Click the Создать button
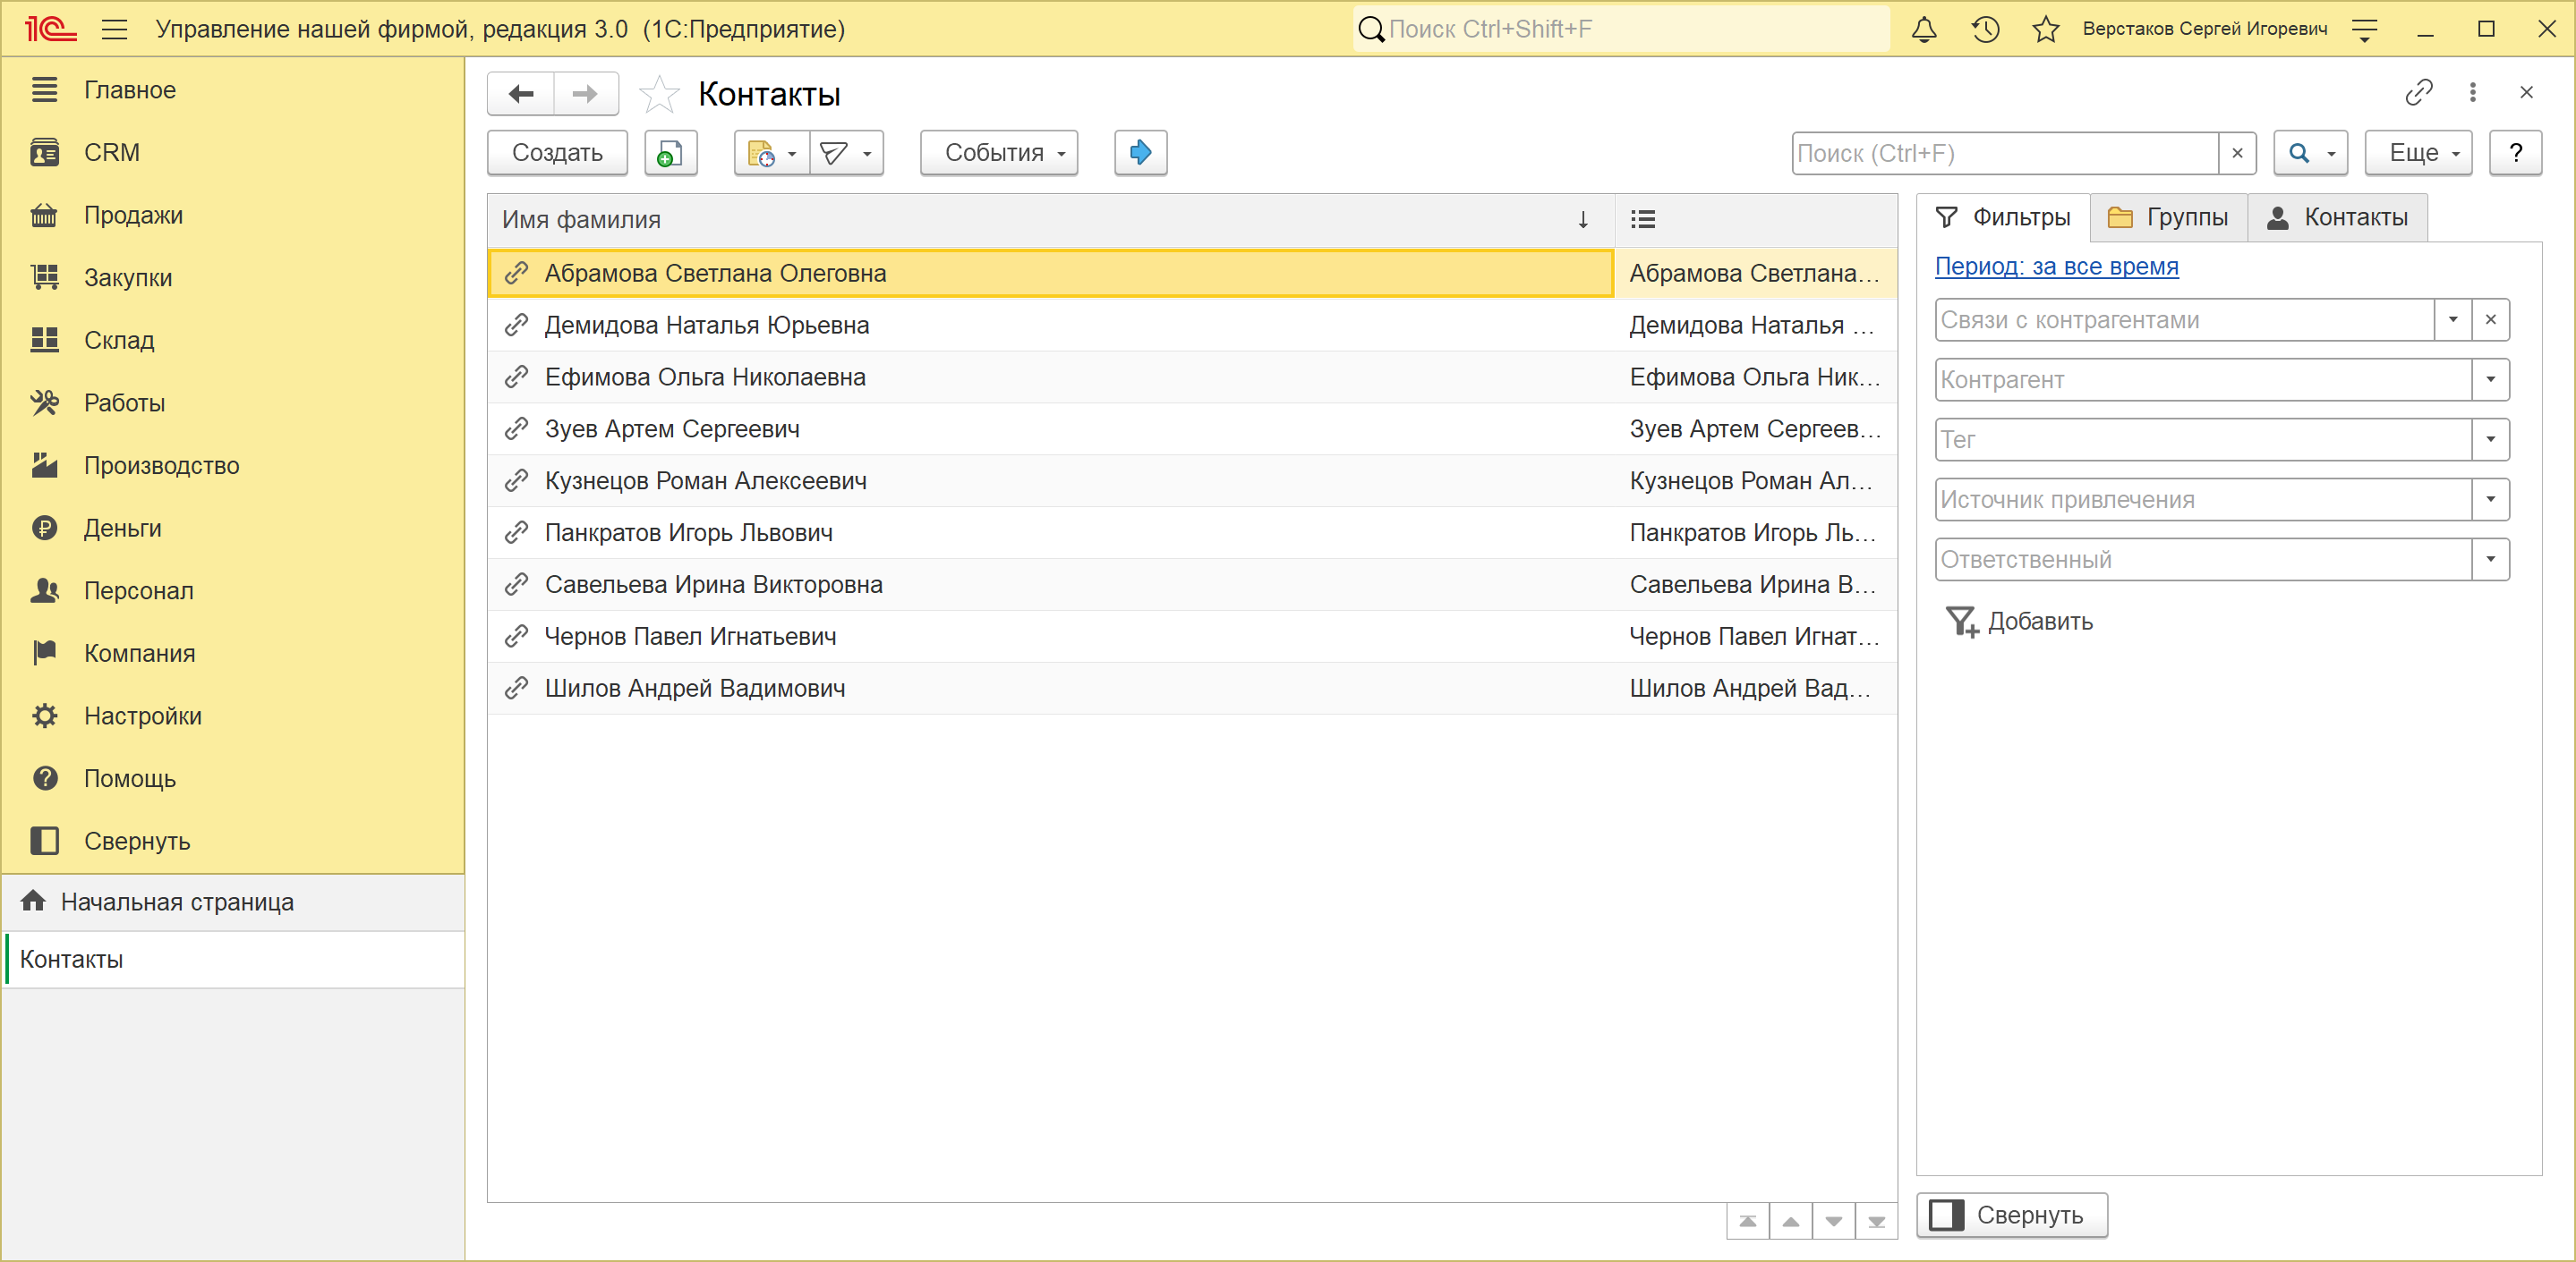 coord(557,153)
